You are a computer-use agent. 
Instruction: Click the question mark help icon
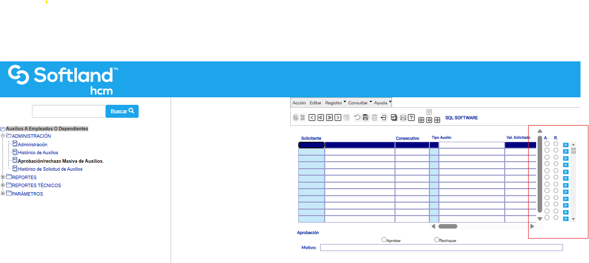point(411,118)
